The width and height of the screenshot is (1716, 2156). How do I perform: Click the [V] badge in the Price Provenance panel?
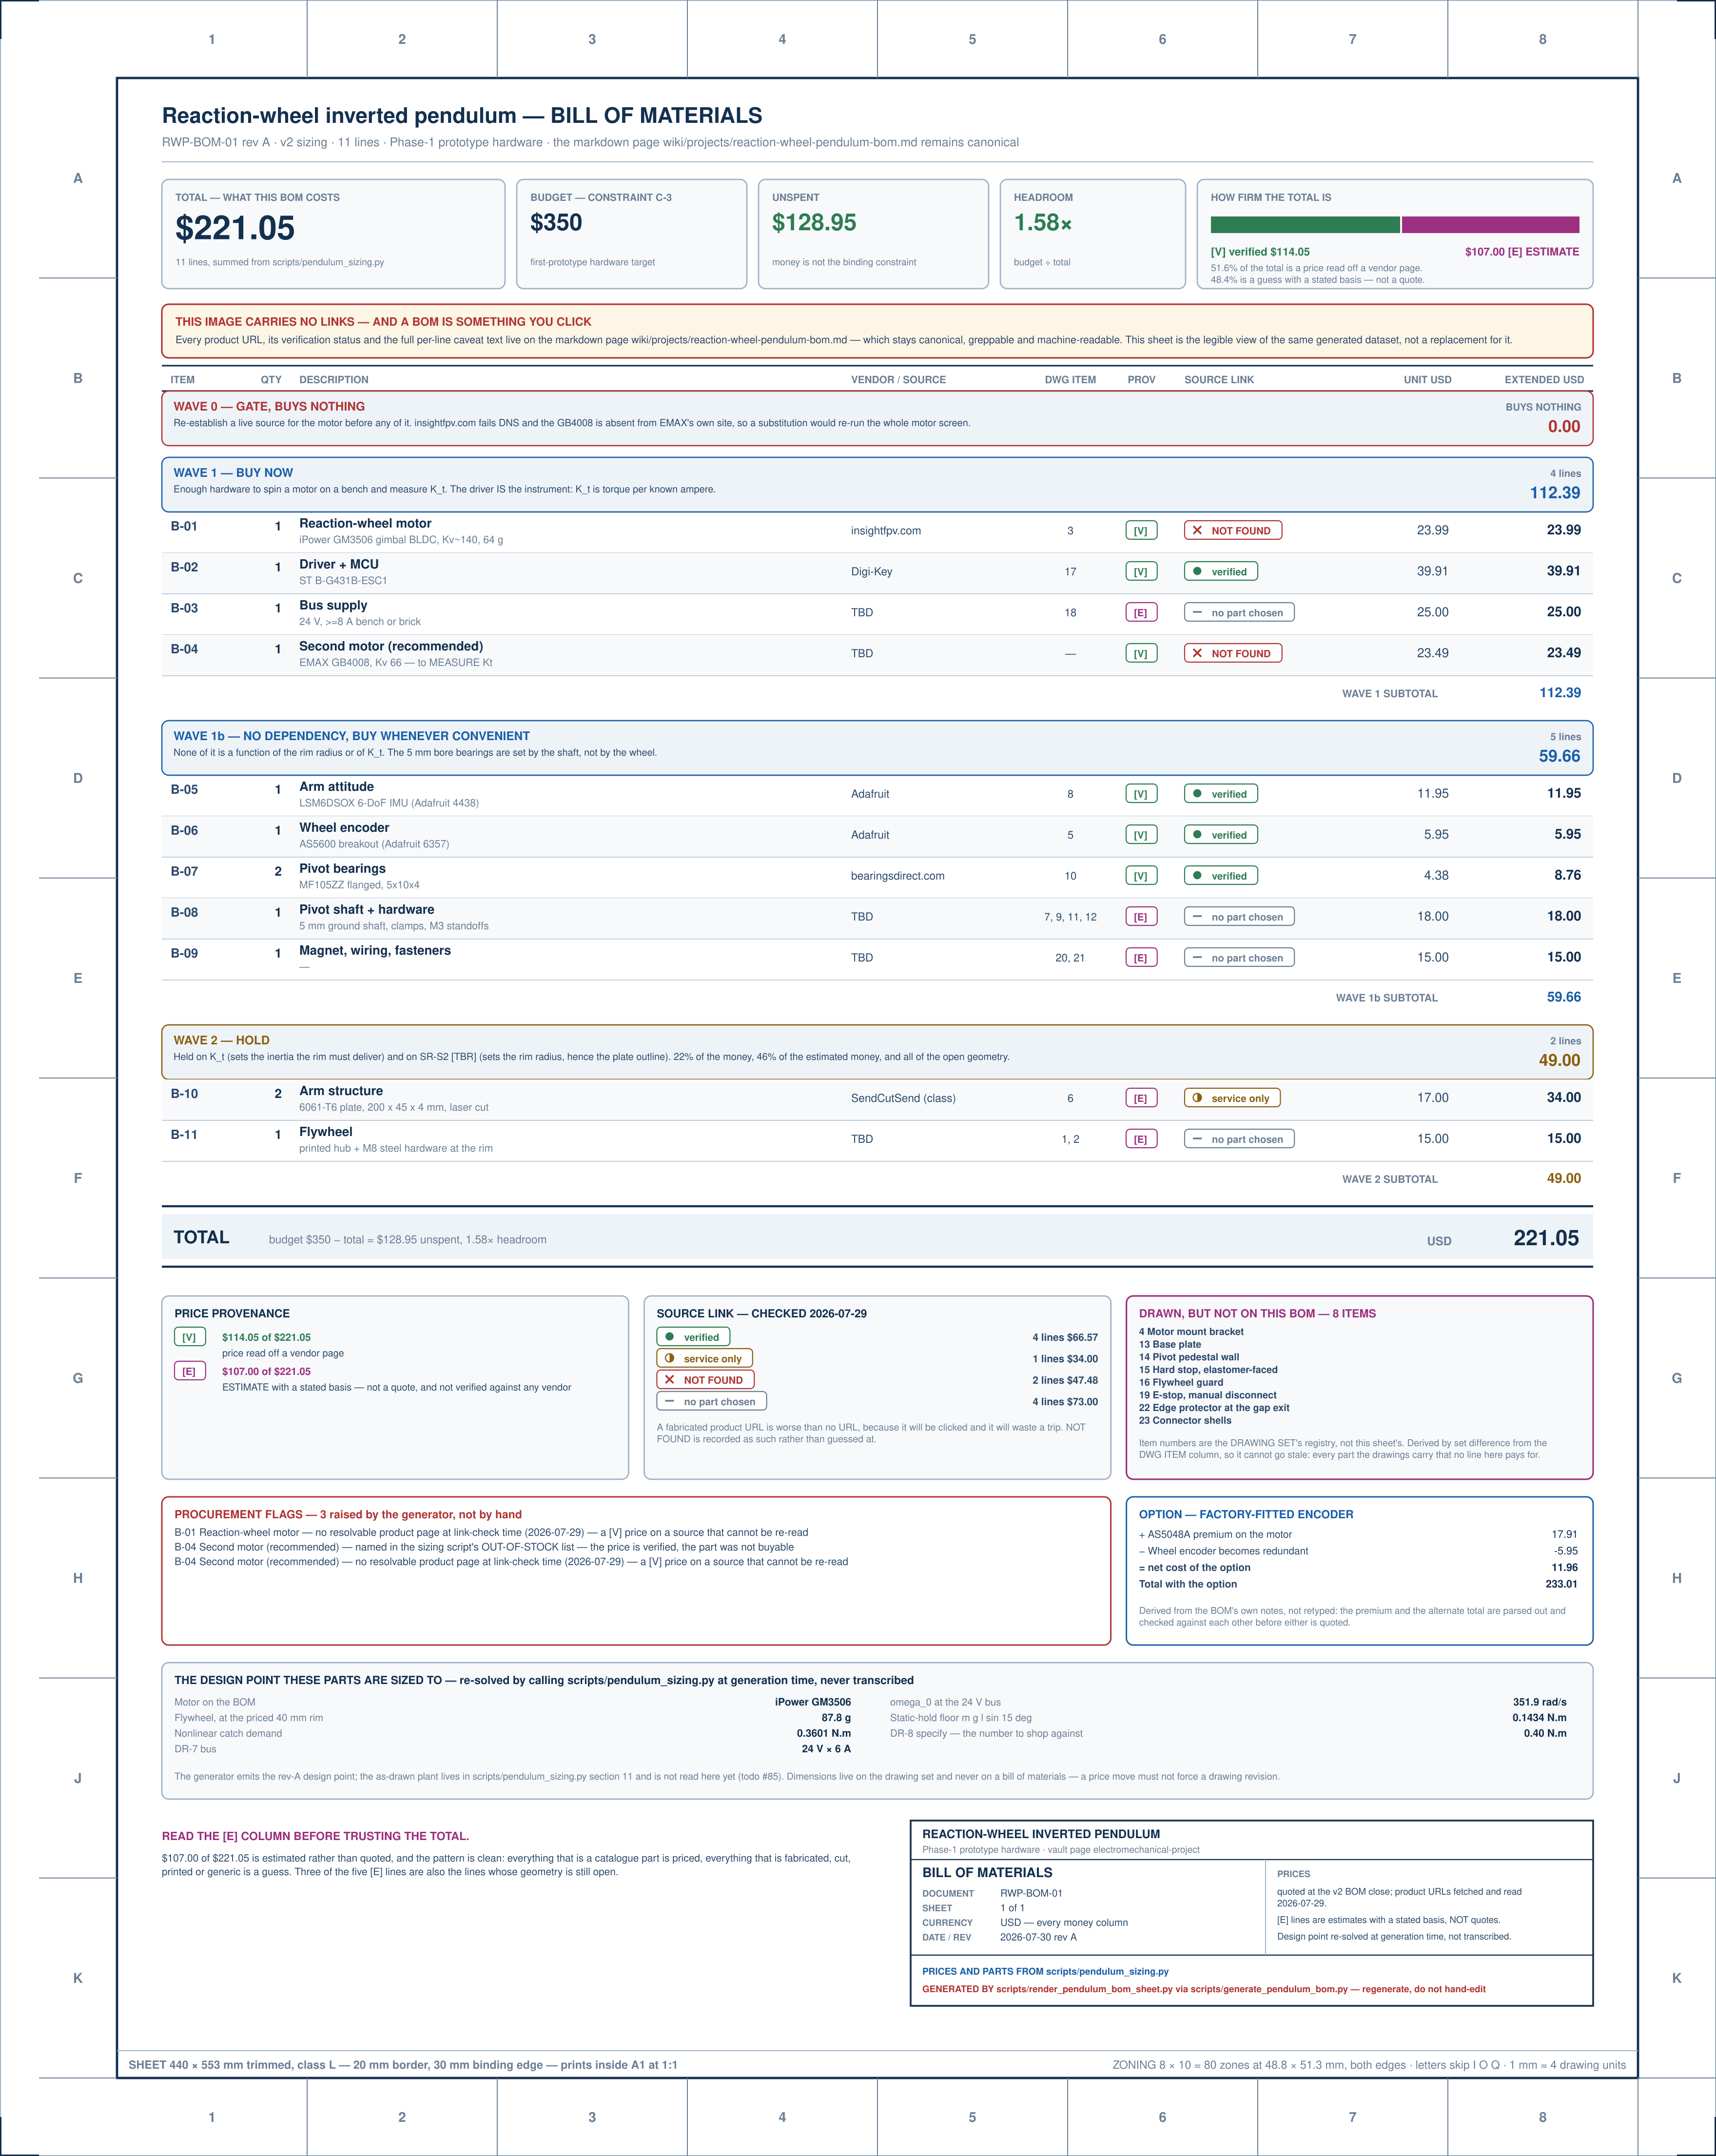tap(190, 1337)
